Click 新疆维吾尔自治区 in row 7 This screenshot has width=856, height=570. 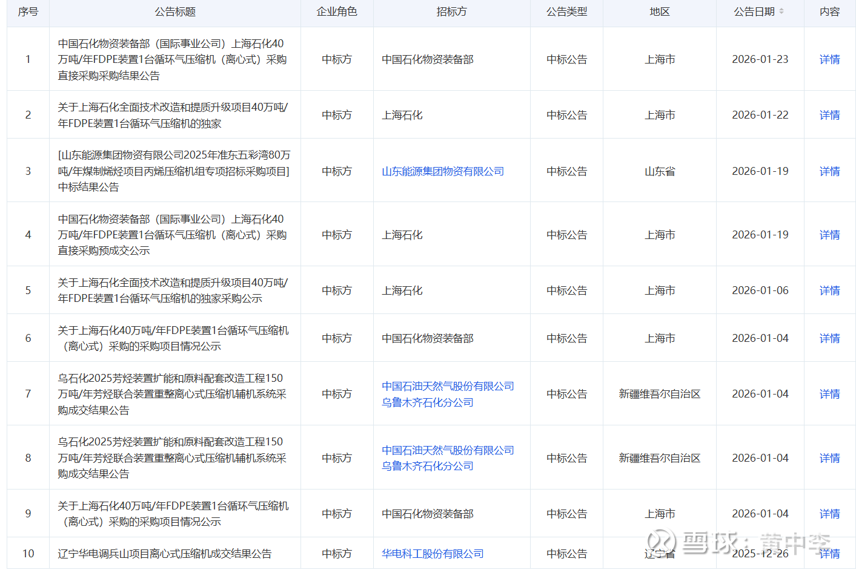tap(660, 394)
